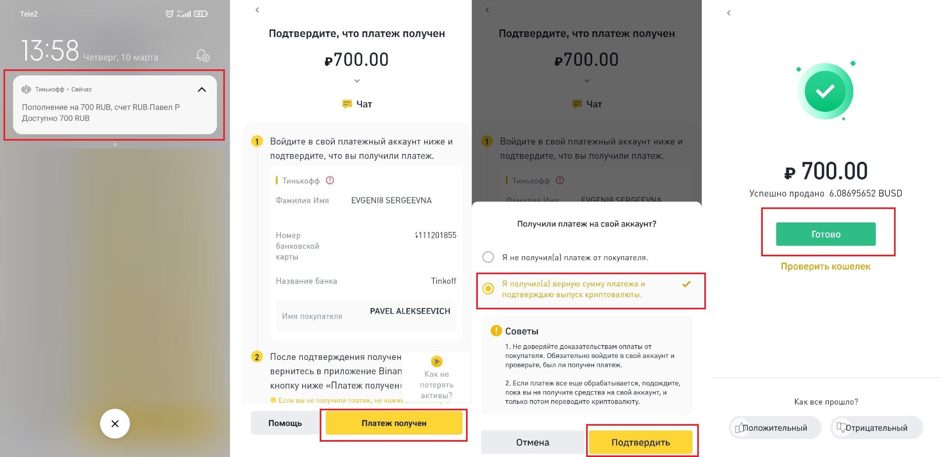
Task: Select 'Я получил(а) верную сумму' radio option
Action: point(488,289)
